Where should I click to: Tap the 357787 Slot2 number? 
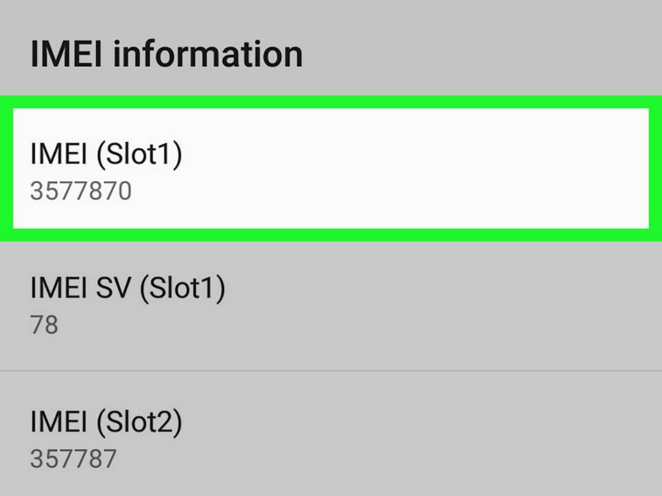click(73, 458)
